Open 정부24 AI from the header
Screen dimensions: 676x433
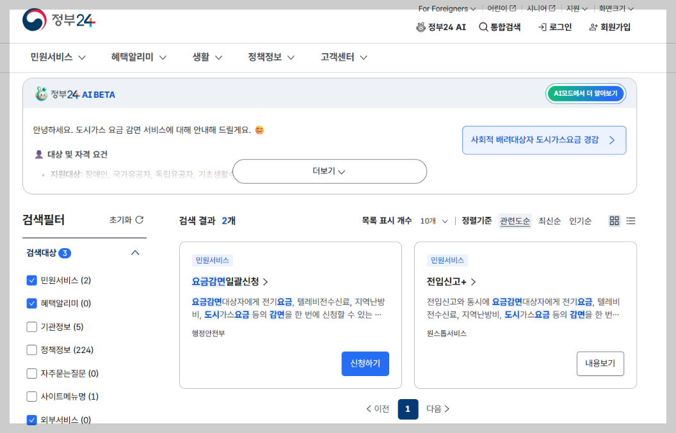pos(441,27)
